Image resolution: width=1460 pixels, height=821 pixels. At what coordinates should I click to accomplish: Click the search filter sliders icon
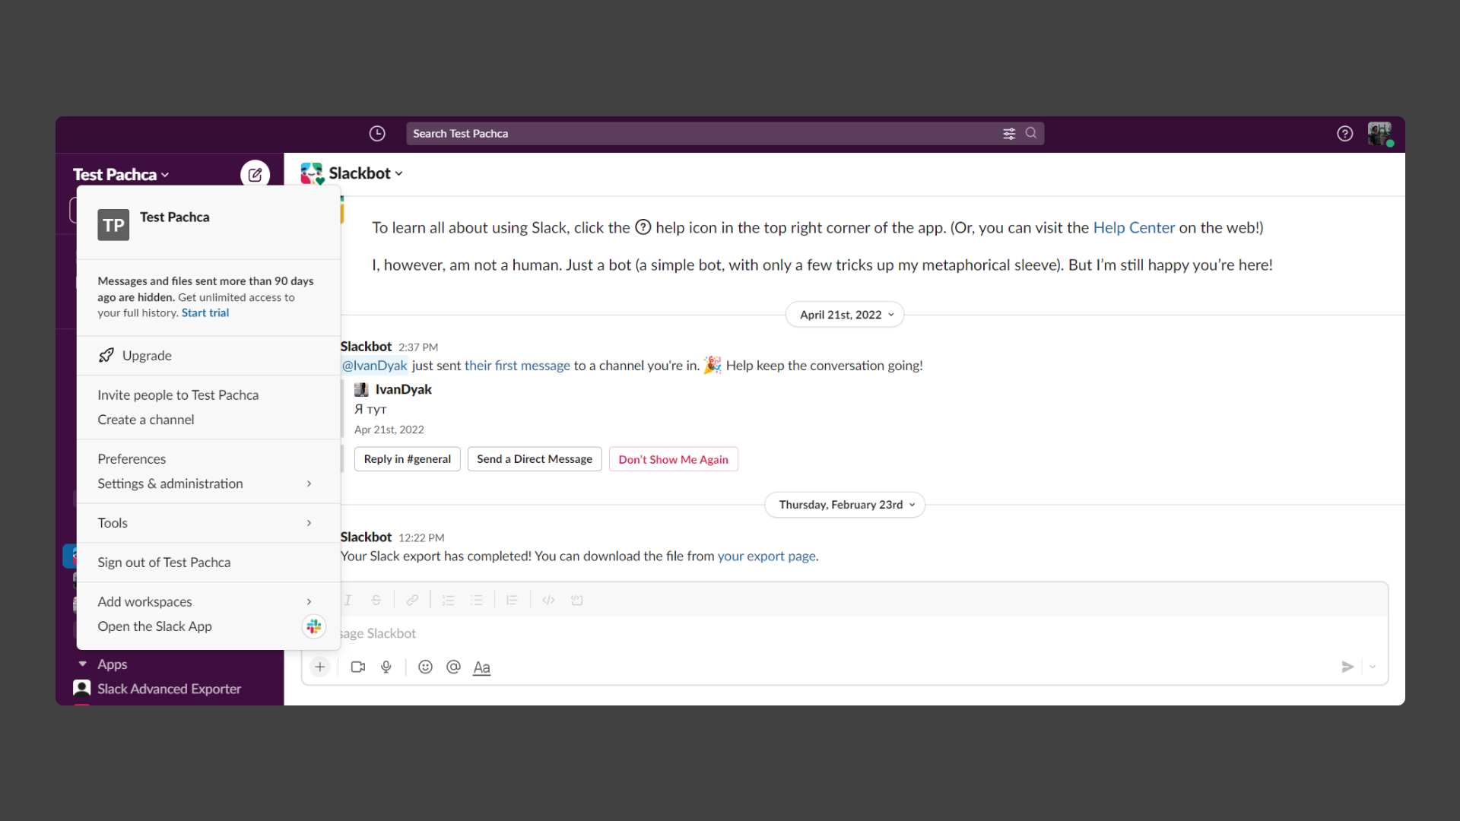pyautogui.click(x=1009, y=134)
